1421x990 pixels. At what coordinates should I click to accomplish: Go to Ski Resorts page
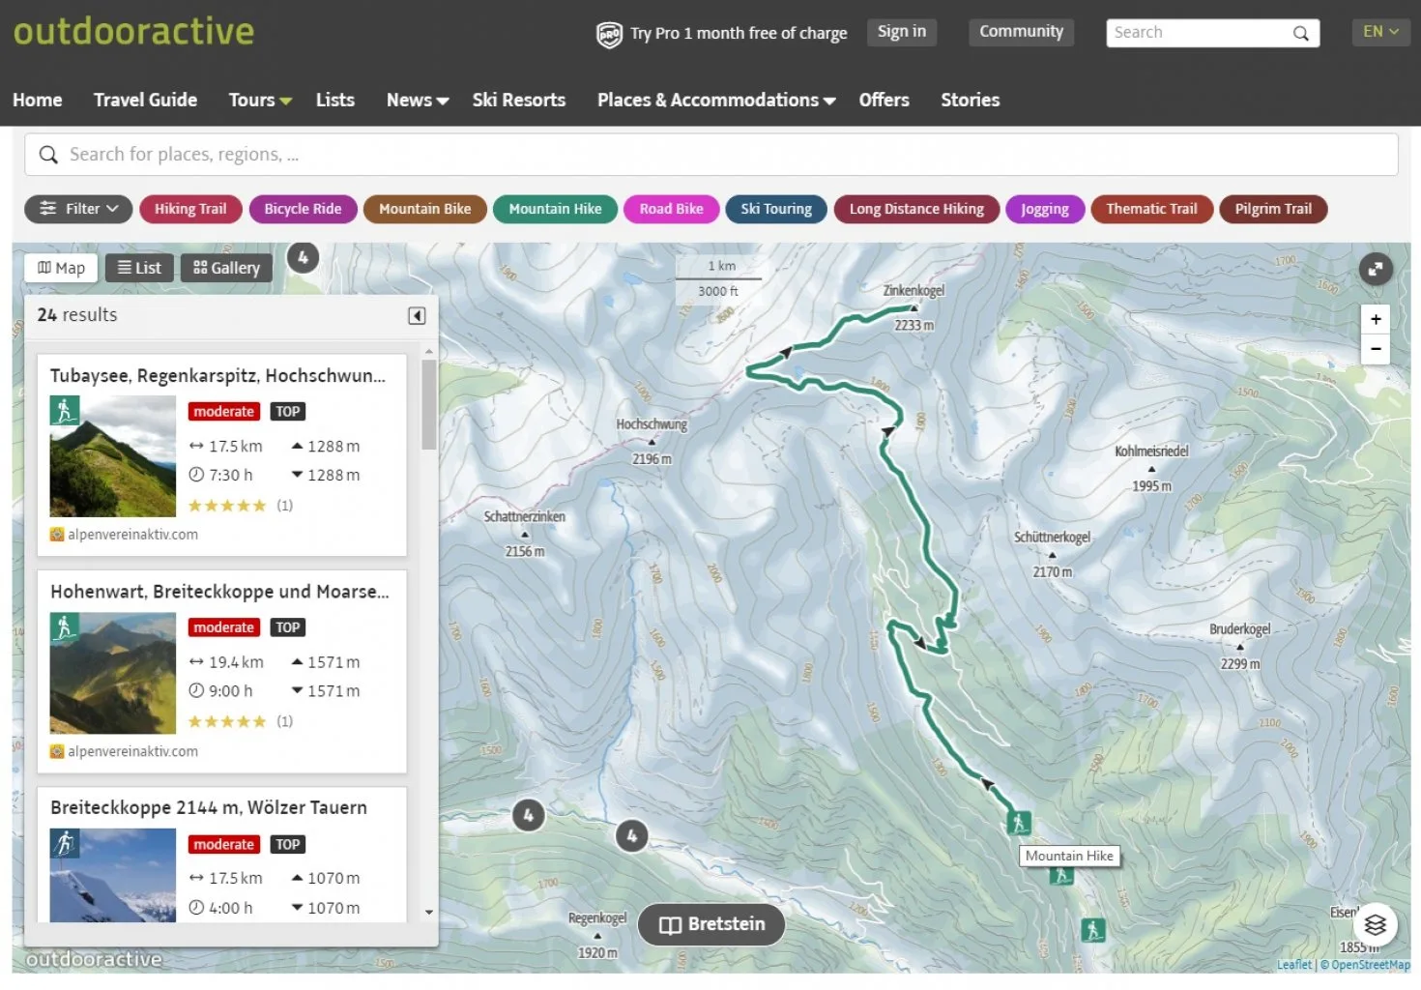tap(518, 101)
